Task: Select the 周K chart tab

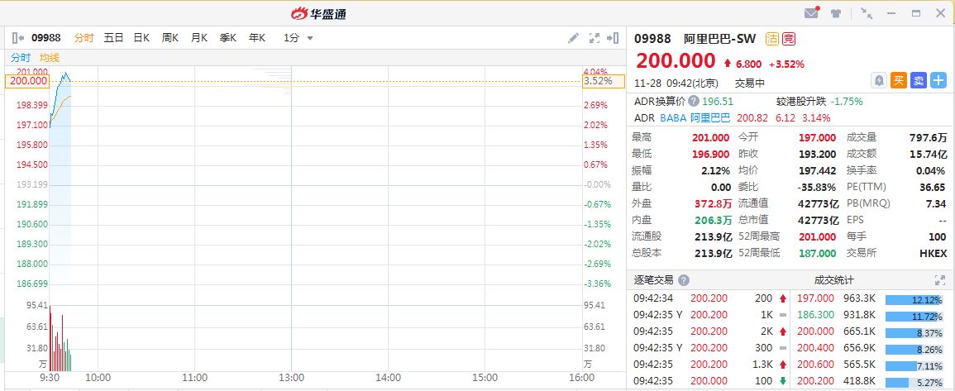Action: pyautogui.click(x=170, y=38)
